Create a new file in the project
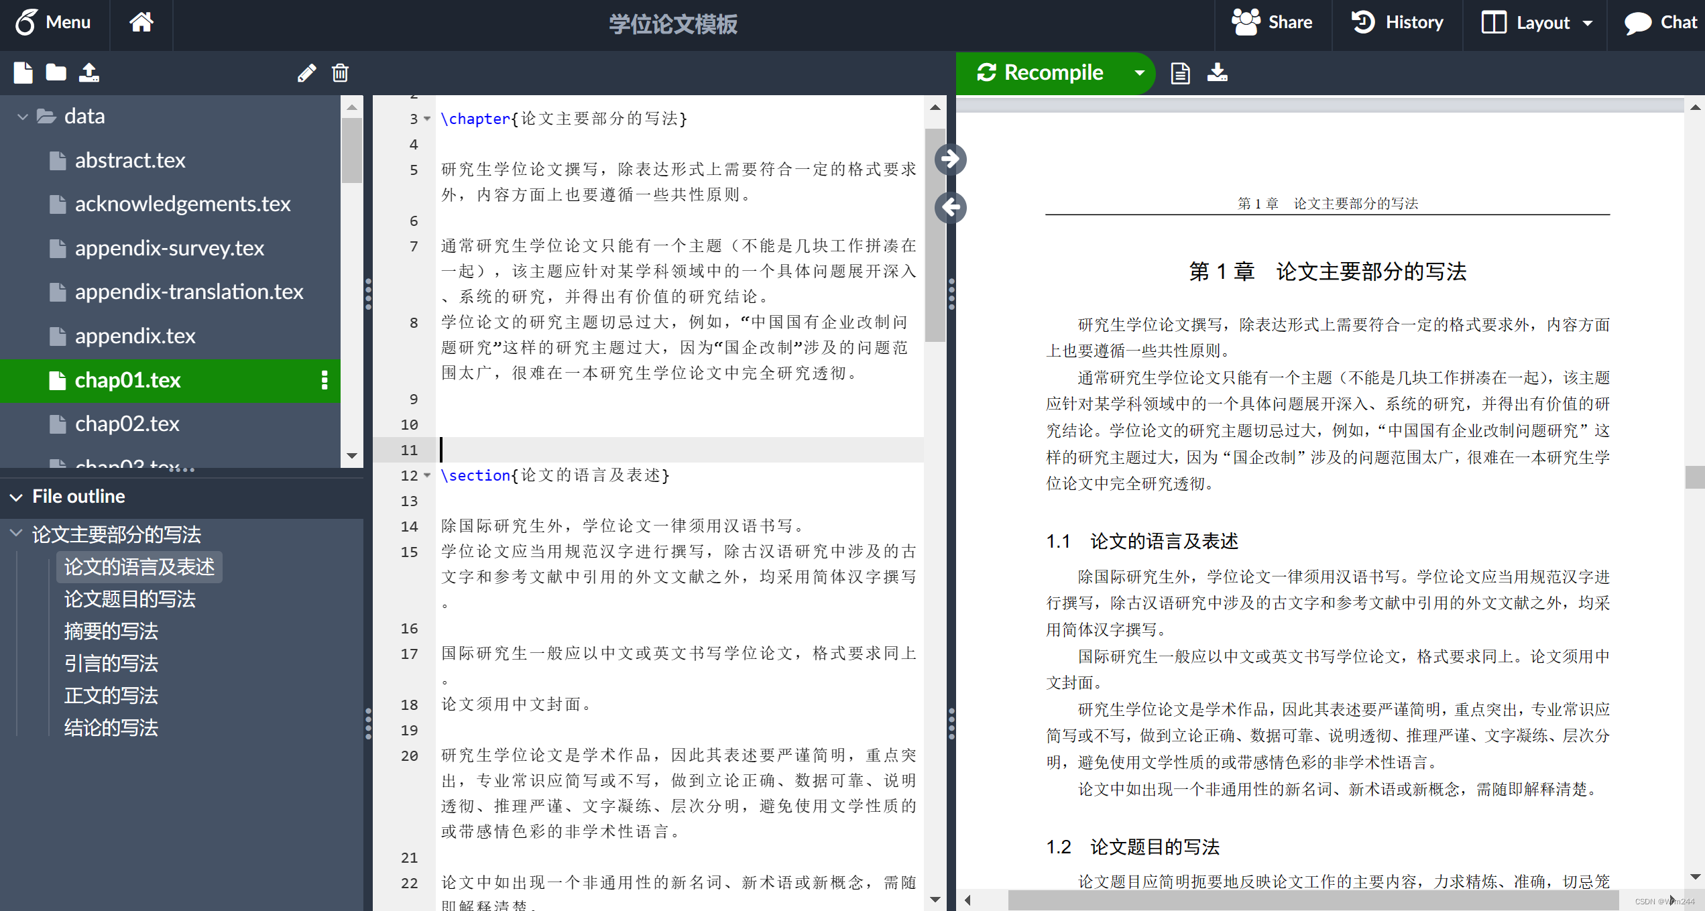 click(x=22, y=72)
